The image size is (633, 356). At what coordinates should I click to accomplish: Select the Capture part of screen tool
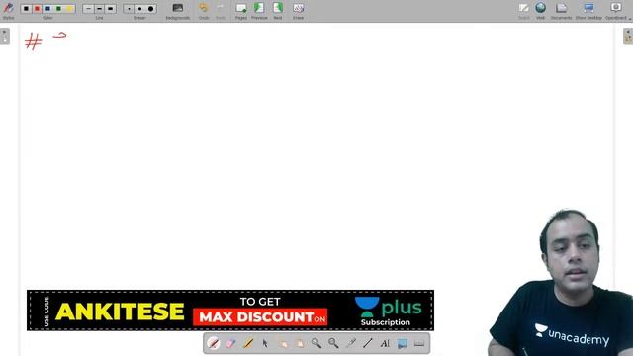(403, 343)
